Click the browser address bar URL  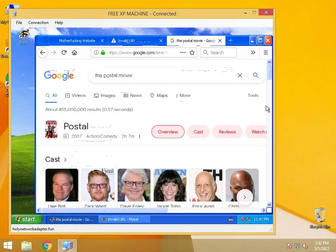pos(138,52)
